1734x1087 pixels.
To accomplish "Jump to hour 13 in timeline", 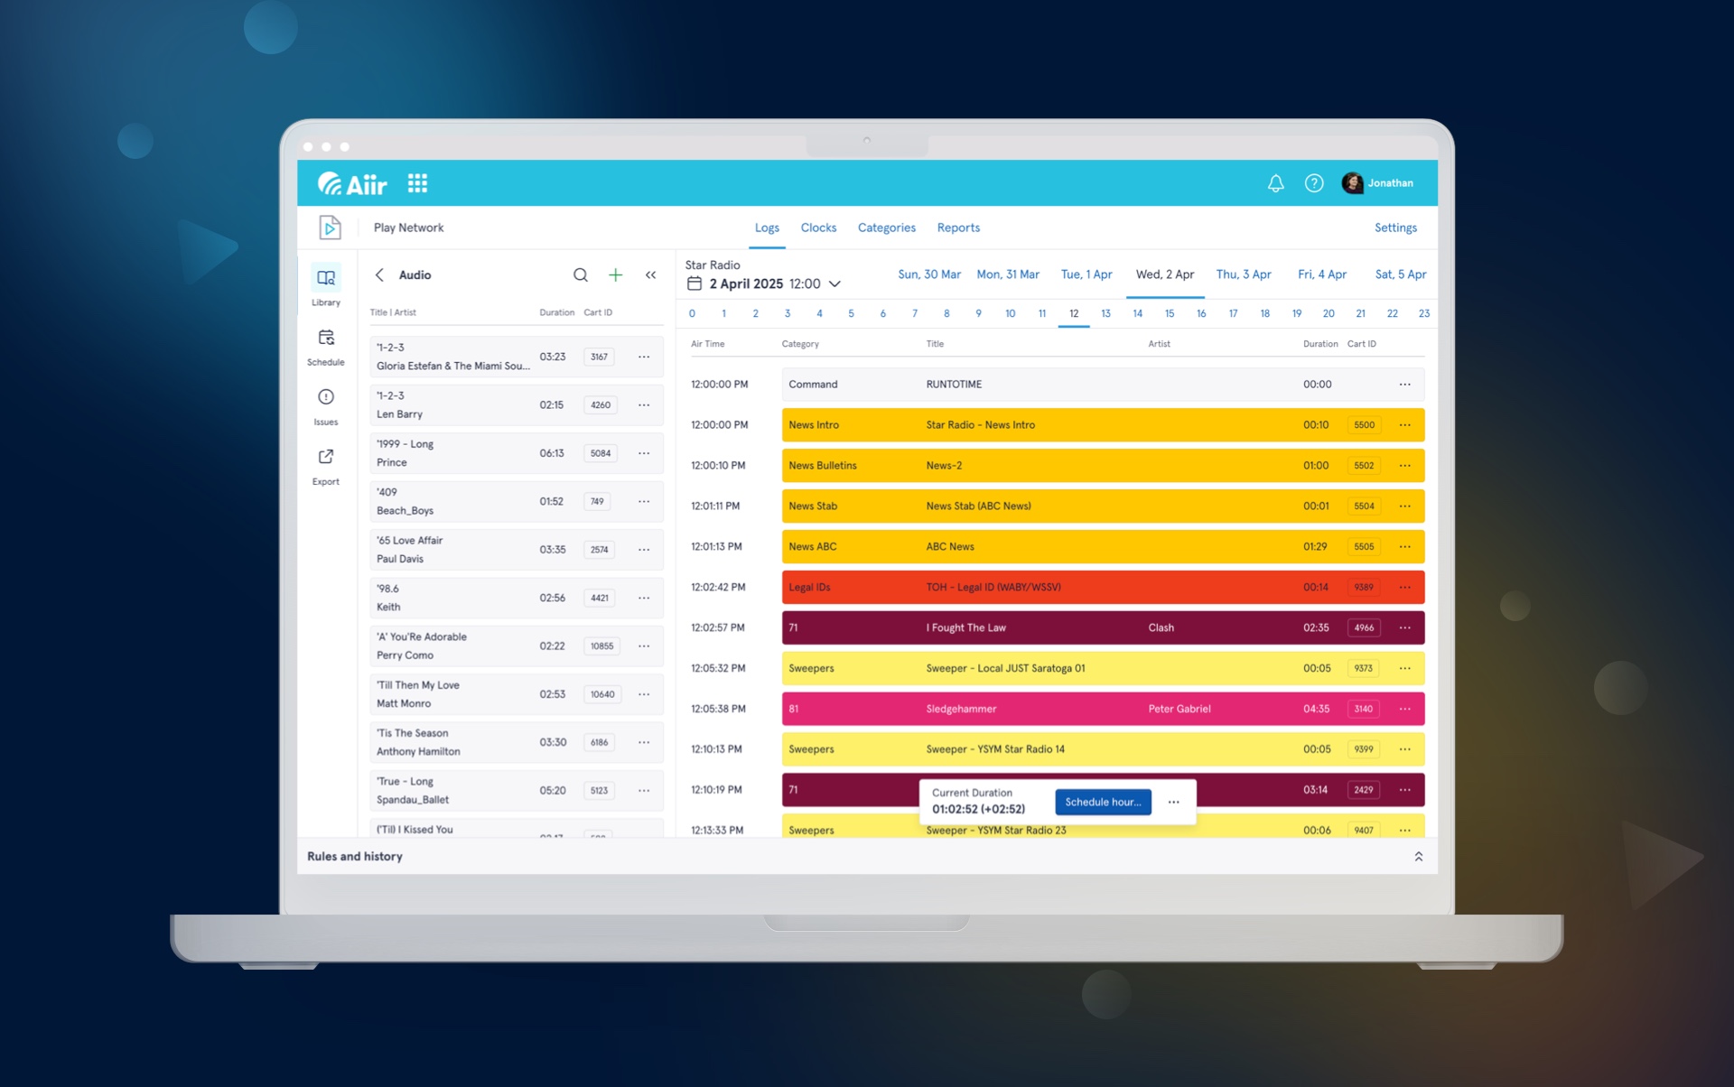I will 1105,314.
